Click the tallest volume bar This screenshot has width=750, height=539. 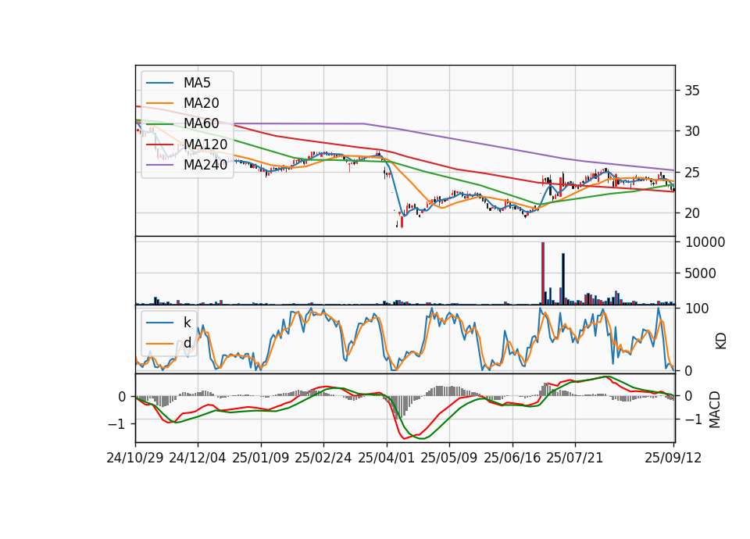click(x=543, y=273)
